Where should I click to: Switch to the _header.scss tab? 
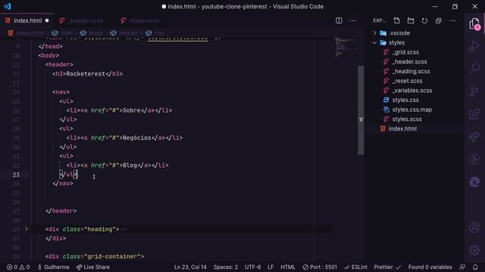coord(86,20)
